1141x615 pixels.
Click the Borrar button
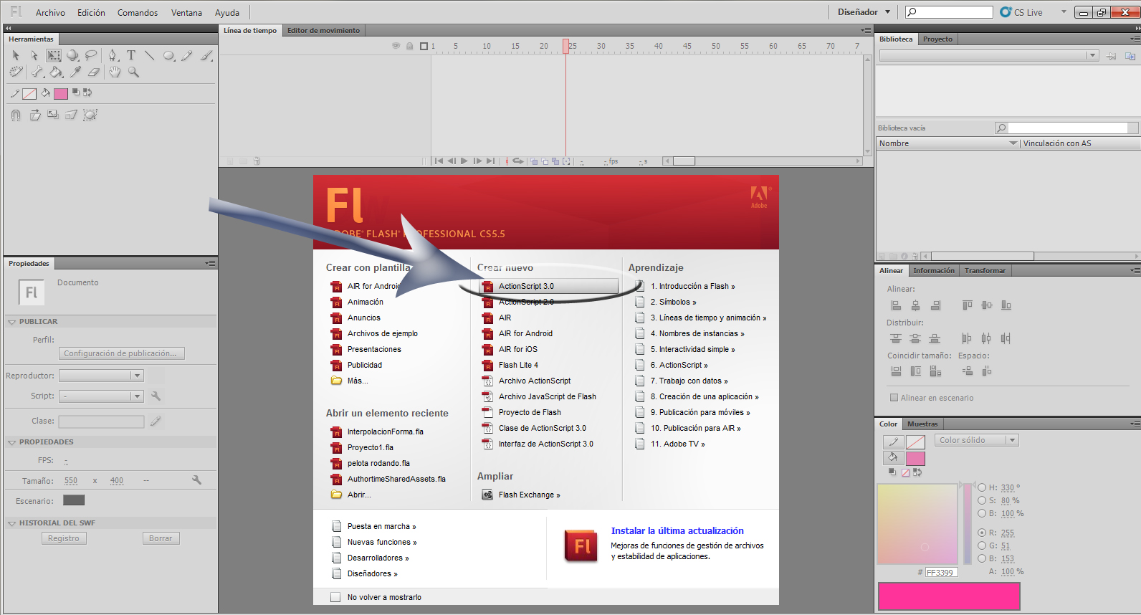click(x=161, y=538)
